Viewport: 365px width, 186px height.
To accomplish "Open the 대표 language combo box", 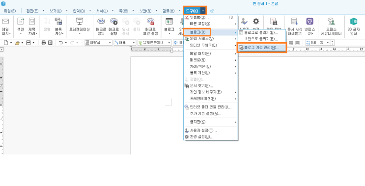I will (125, 43).
